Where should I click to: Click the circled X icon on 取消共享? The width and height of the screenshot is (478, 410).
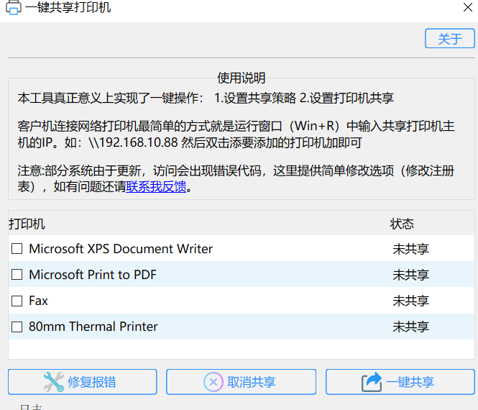coord(213,382)
